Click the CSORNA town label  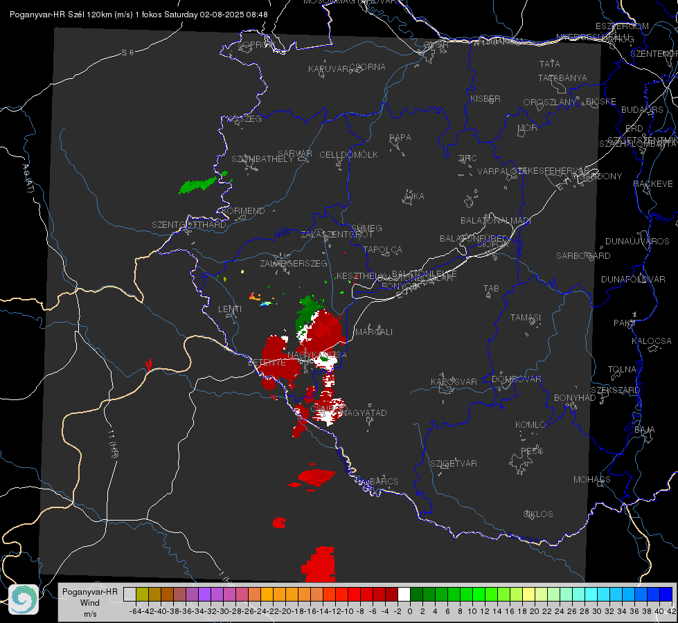(x=368, y=67)
